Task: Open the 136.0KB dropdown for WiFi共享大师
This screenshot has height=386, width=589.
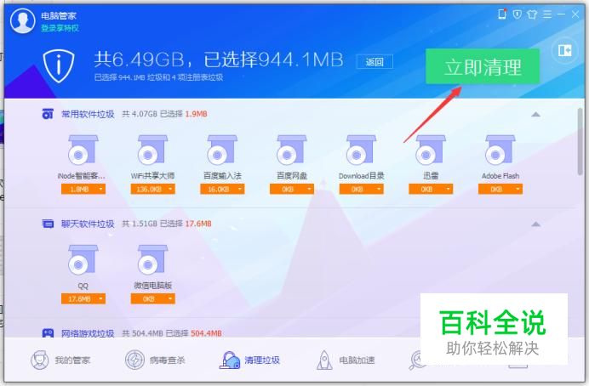Action: pyautogui.click(x=152, y=189)
